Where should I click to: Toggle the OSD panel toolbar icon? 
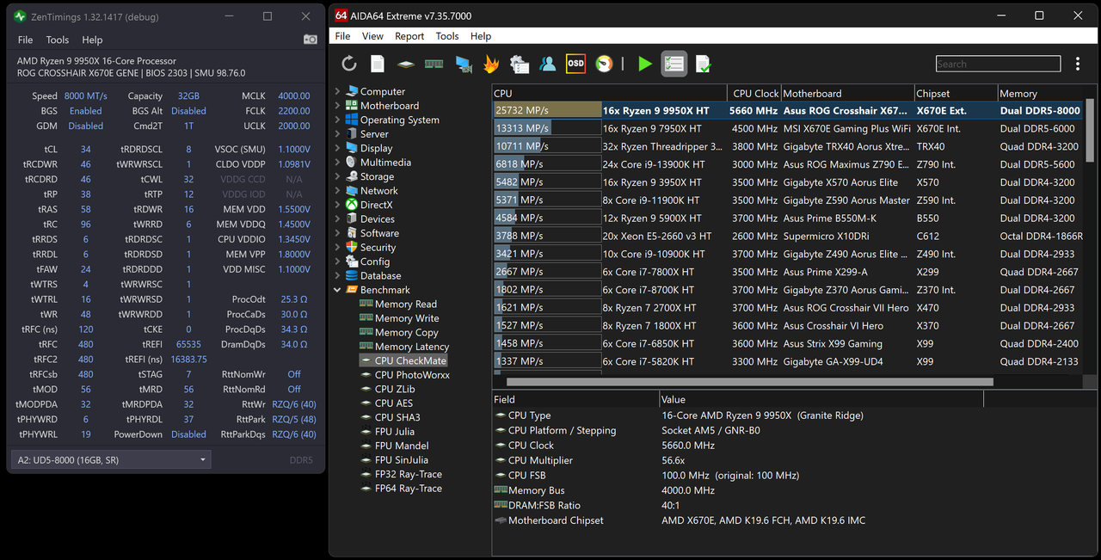(575, 64)
